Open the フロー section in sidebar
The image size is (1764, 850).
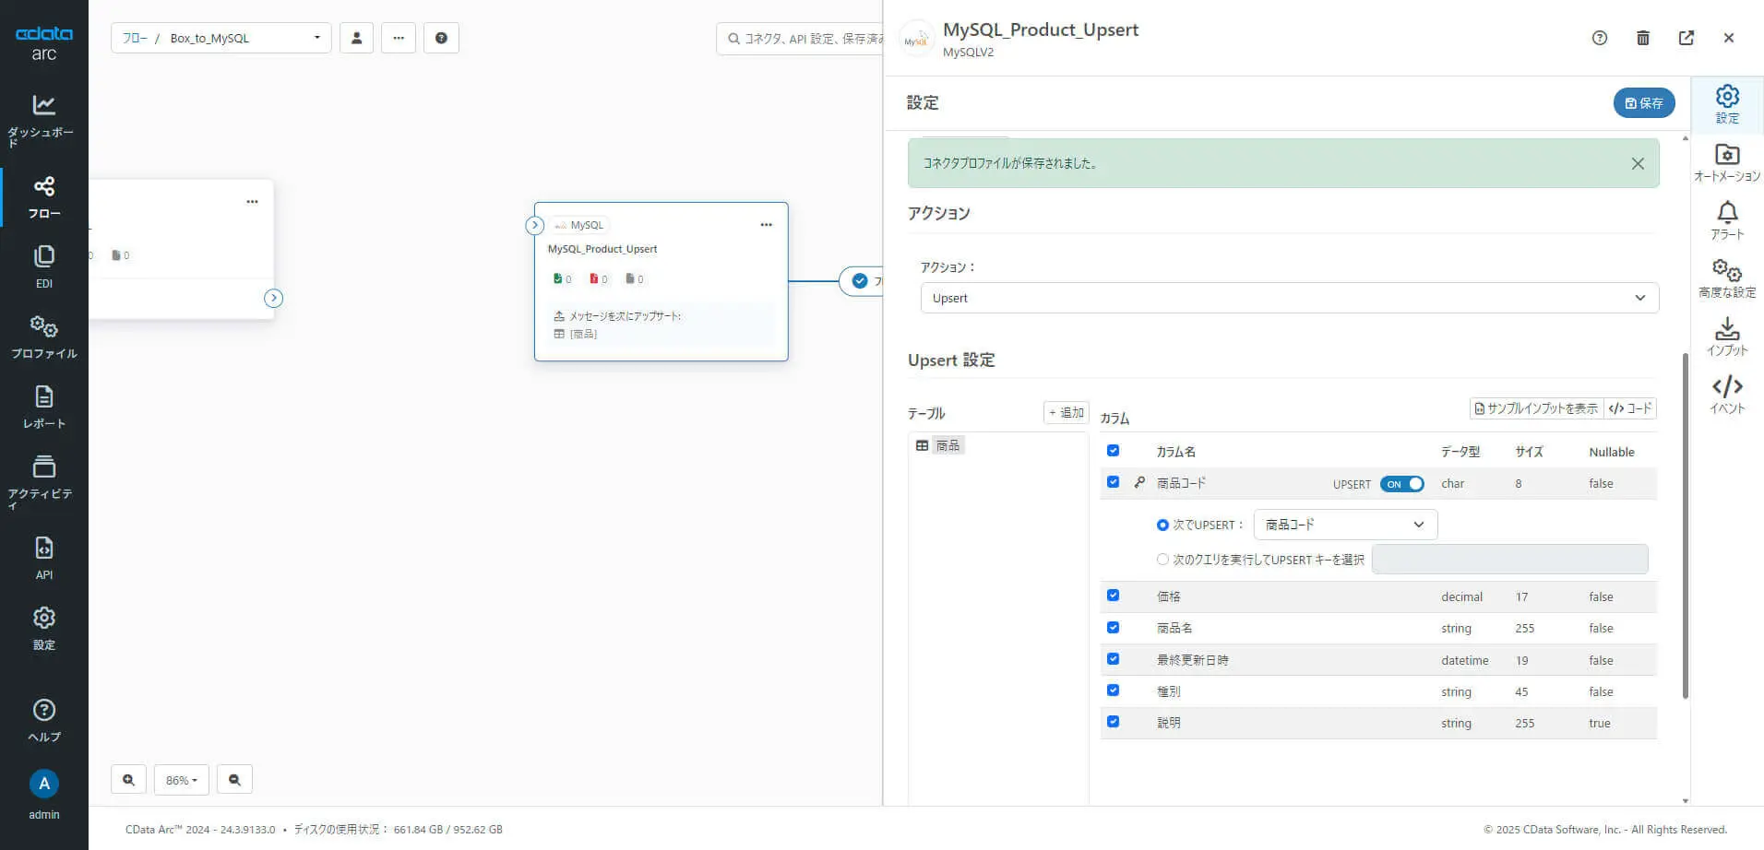point(43,197)
